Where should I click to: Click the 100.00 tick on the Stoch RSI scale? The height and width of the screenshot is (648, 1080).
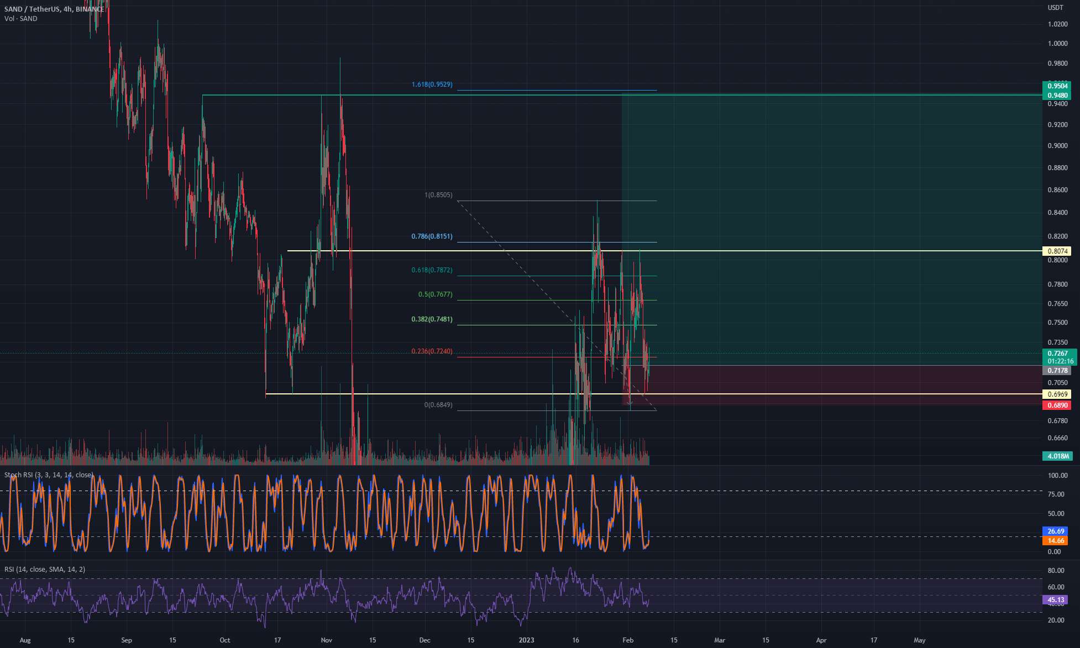[1058, 476]
